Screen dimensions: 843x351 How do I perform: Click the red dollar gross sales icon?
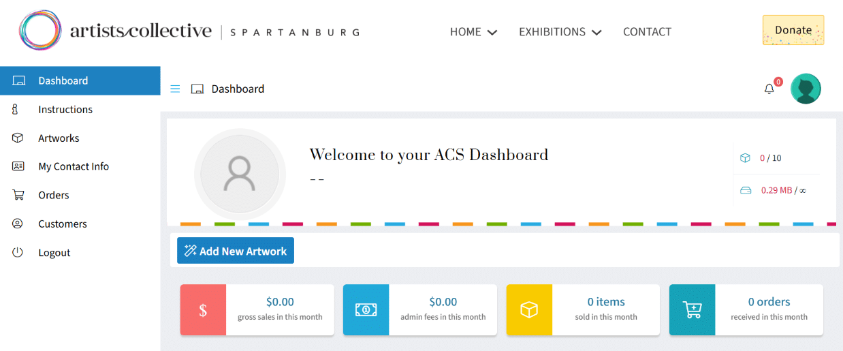pyautogui.click(x=203, y=310)
